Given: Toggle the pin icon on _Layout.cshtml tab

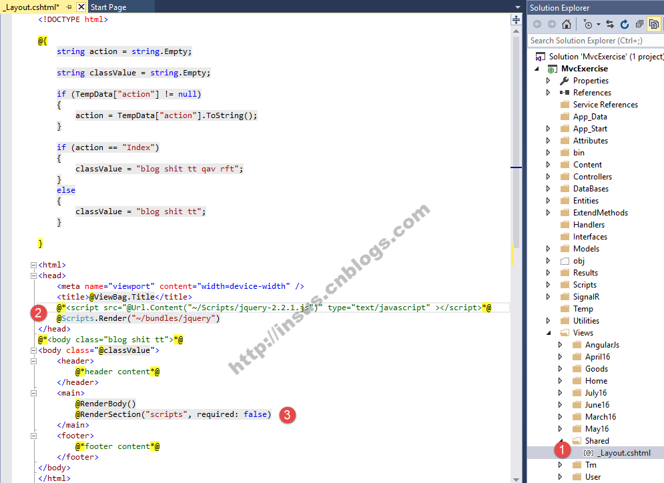Looking at the screenshot, I should click(69, 7).
